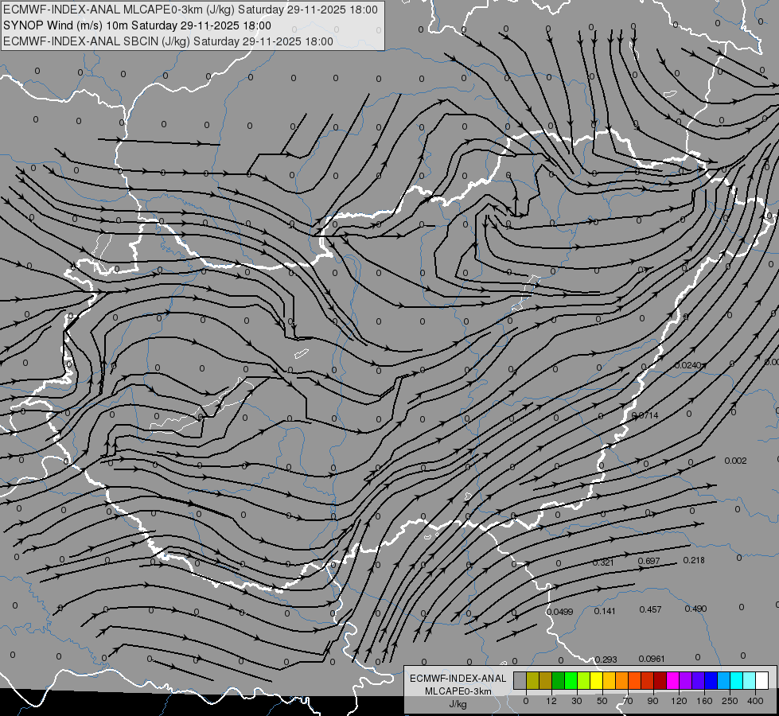Viewport: 779px width, 716px height.
Task: Click the map value 0.457
Action: [650, 609]
